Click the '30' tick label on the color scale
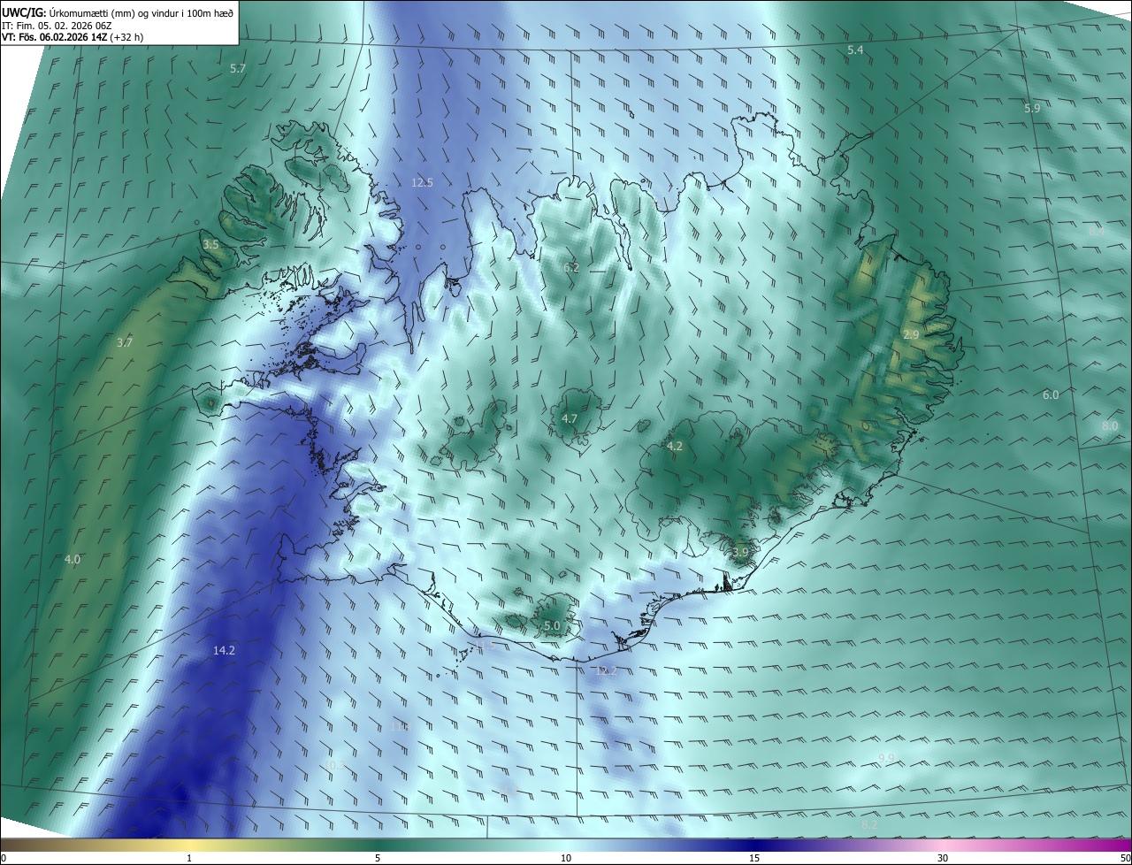Viewport: 1132px width, 865px height. (943, 858)
